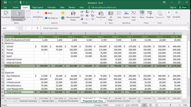Open the Projected Gross Income sheet

pyautogui.click(x=118, y=101)
